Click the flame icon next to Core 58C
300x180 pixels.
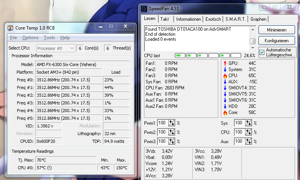coord(225,112)
